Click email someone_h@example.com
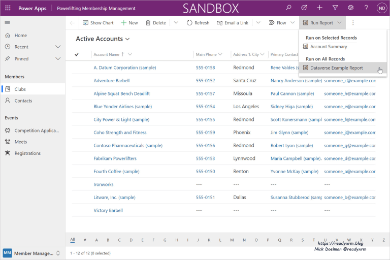 point(350,93)
